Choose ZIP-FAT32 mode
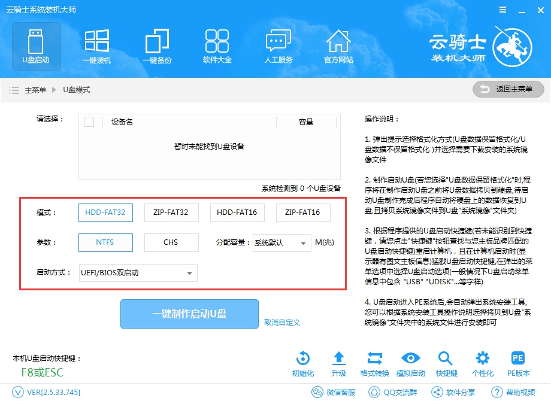Viewport: 551px width, 401px height. pyautogui.click(x=171, y=212)
